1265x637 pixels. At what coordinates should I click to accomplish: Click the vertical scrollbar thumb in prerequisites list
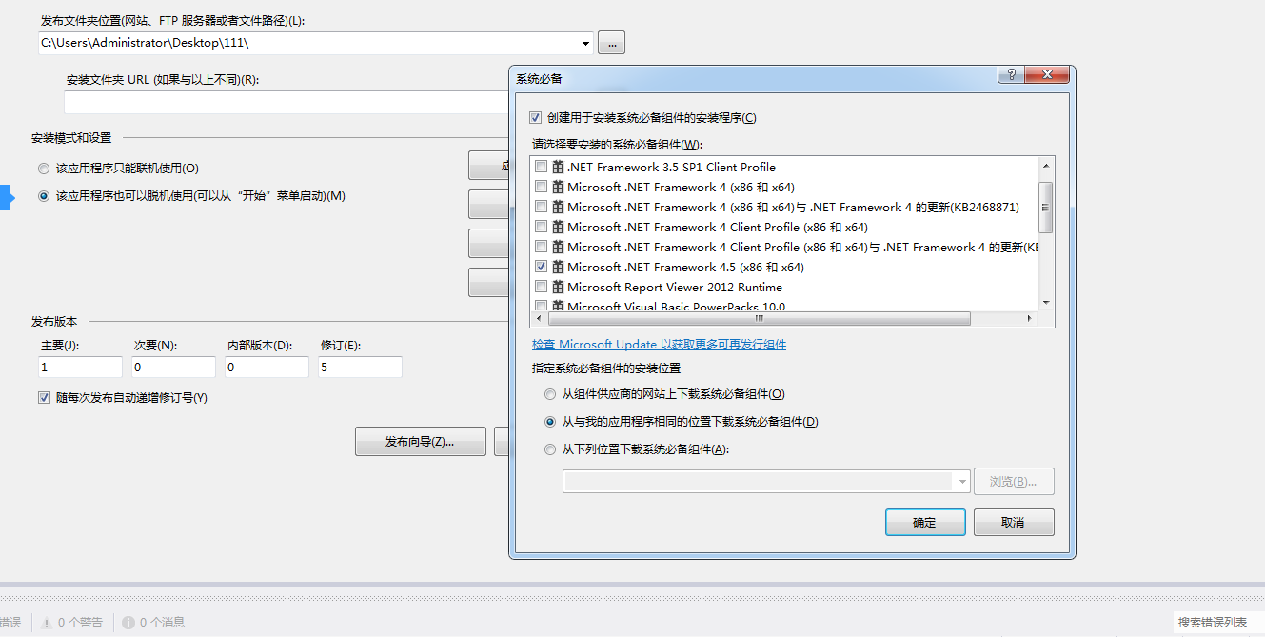pos(1046,207)
